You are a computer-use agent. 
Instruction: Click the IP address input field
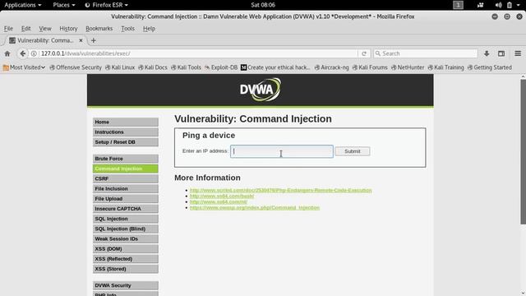(282, 151)
